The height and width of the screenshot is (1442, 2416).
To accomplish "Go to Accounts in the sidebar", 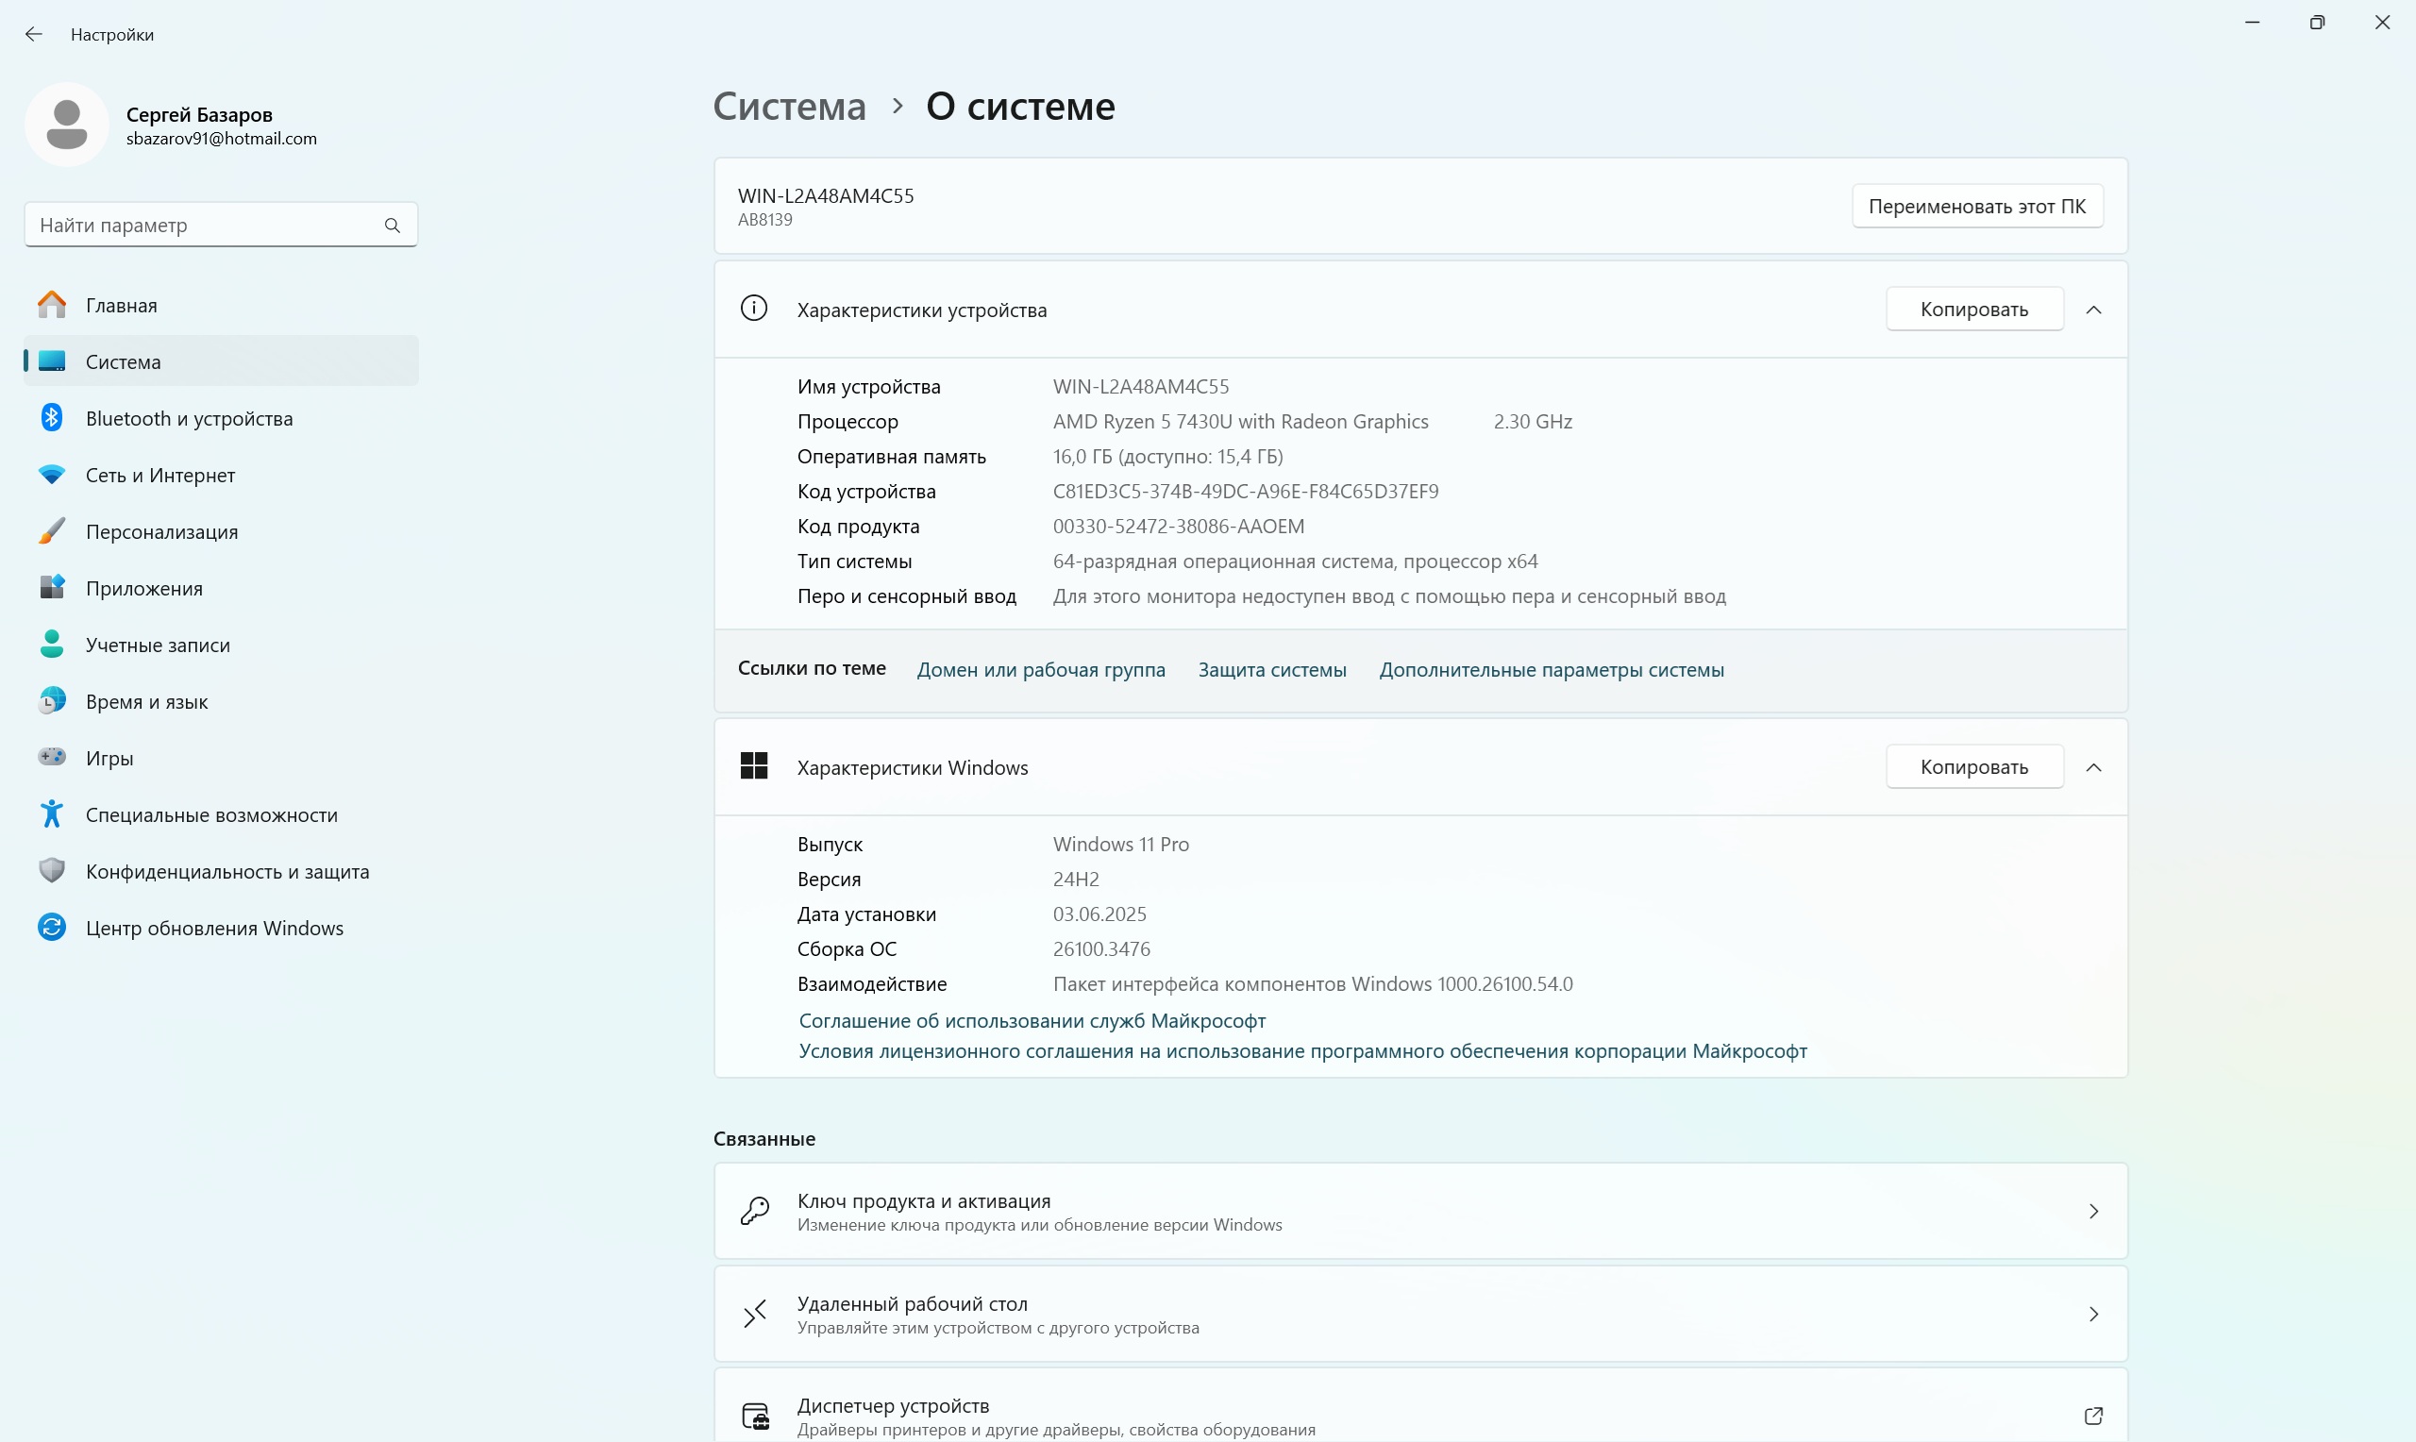I will [158, 646].
